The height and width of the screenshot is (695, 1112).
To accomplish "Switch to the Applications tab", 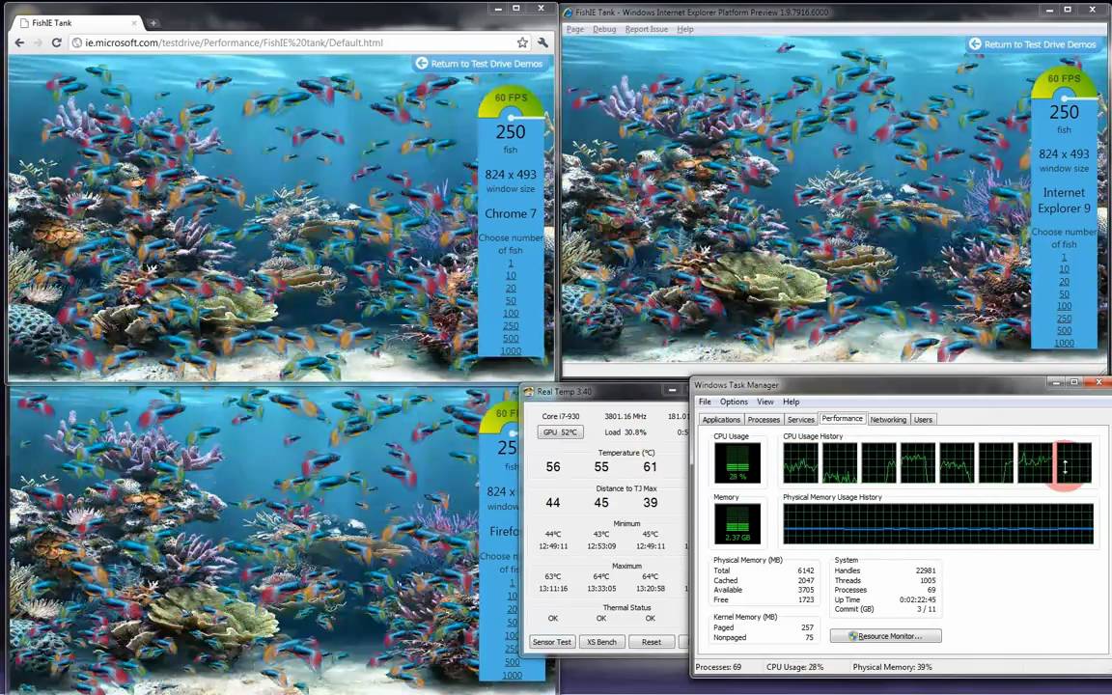I will tap(721, 420).
